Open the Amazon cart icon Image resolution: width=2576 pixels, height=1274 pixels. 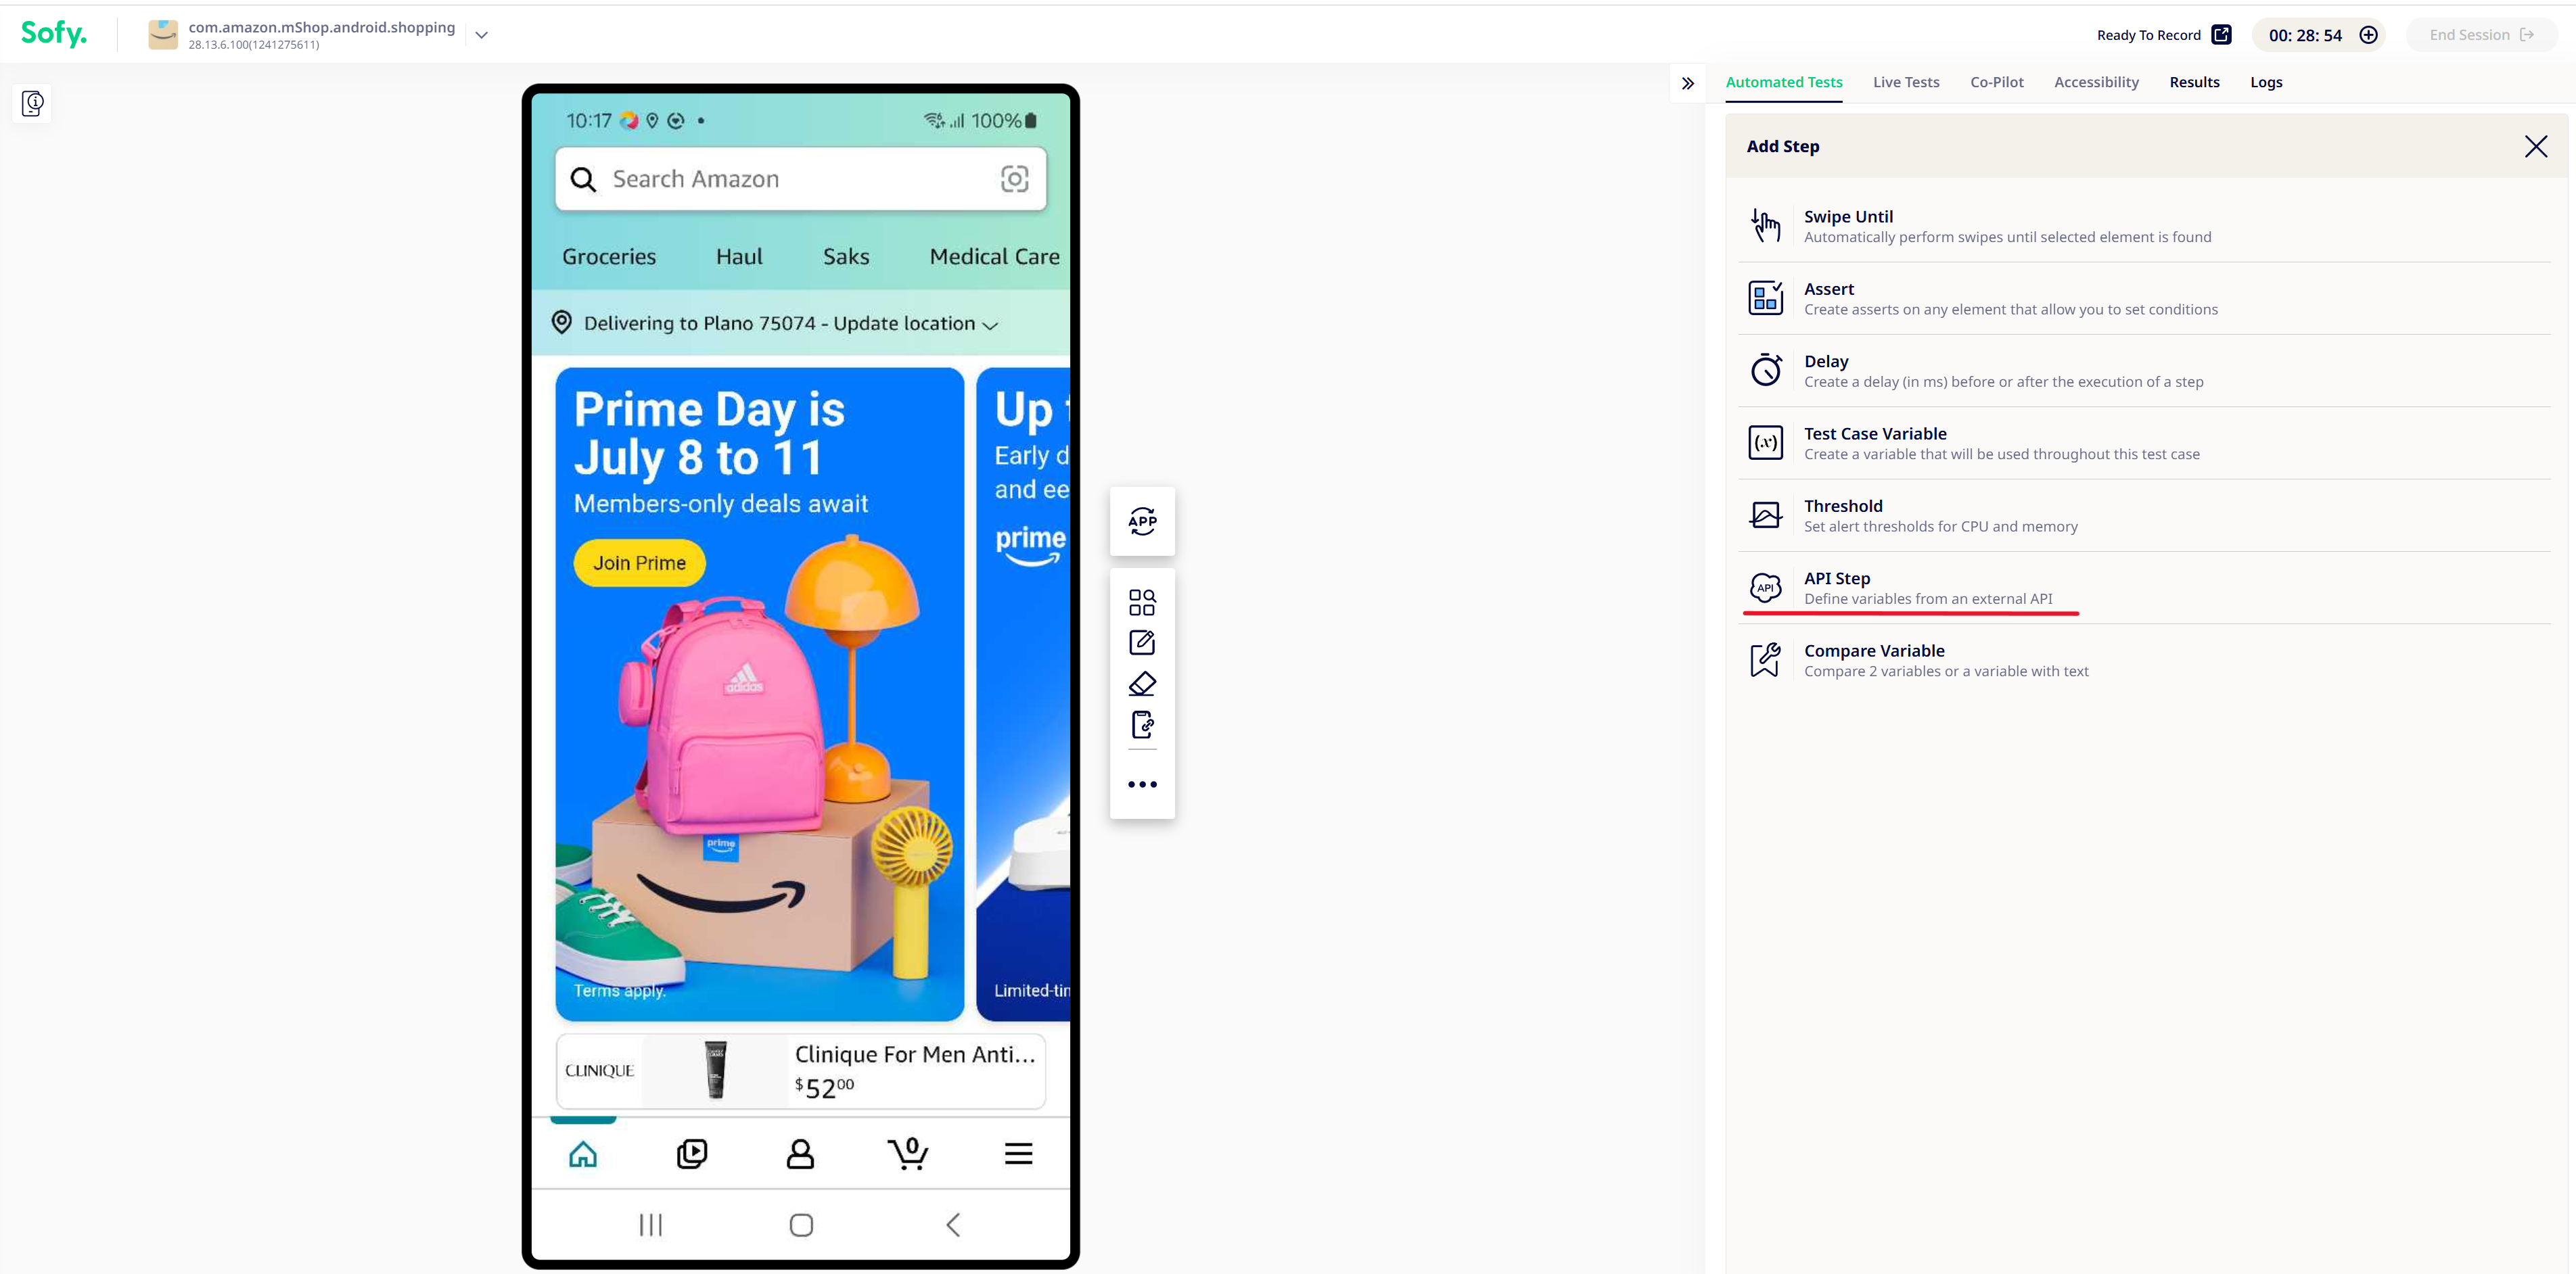(x=908, y=1154)
